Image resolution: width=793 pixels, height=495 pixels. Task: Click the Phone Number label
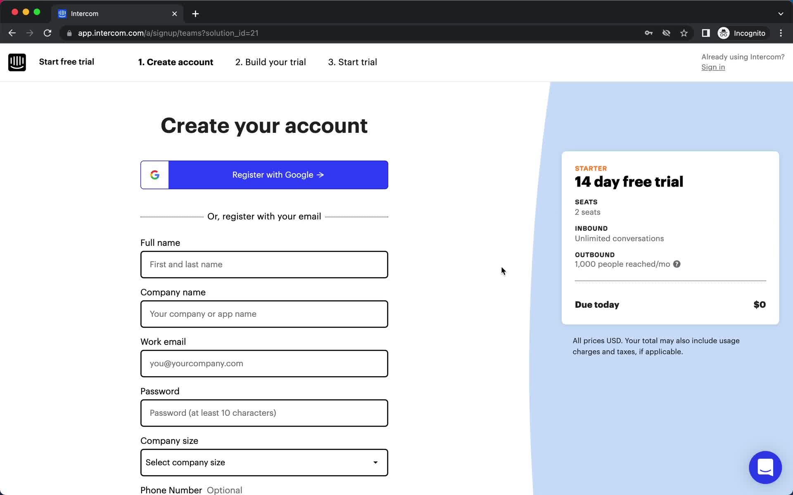tap(171, 490)
